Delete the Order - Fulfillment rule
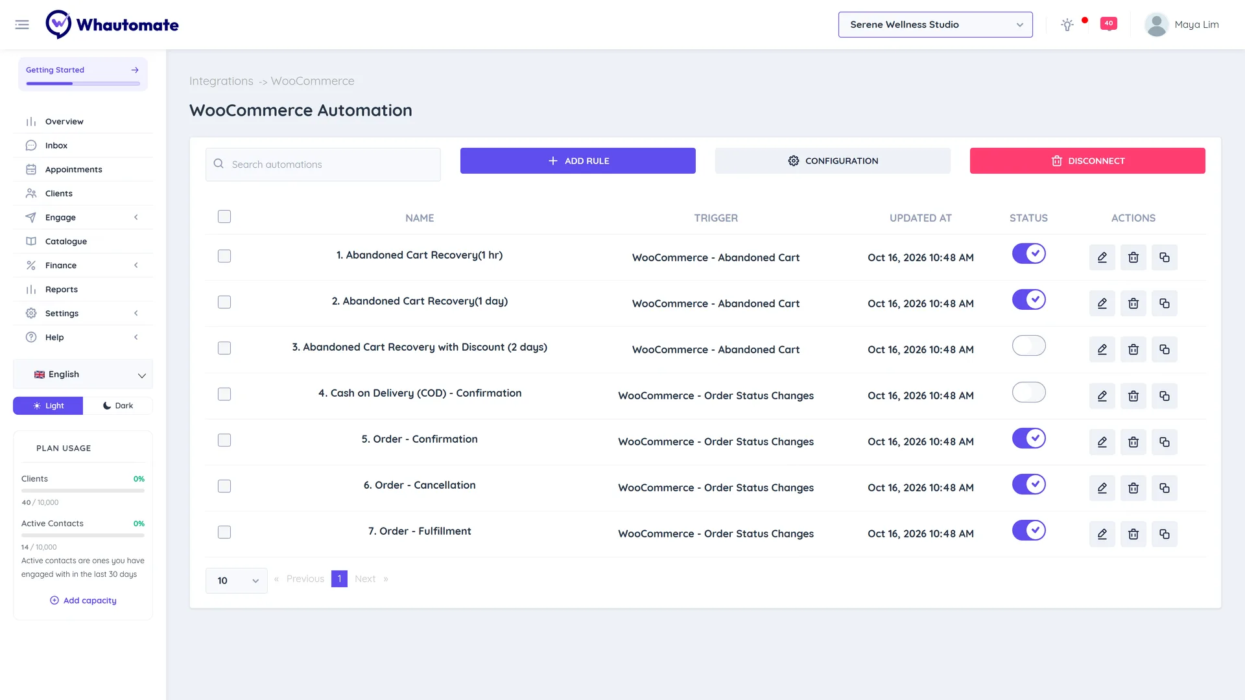This screenshot has width=1245, height=700. [1133, 533]
